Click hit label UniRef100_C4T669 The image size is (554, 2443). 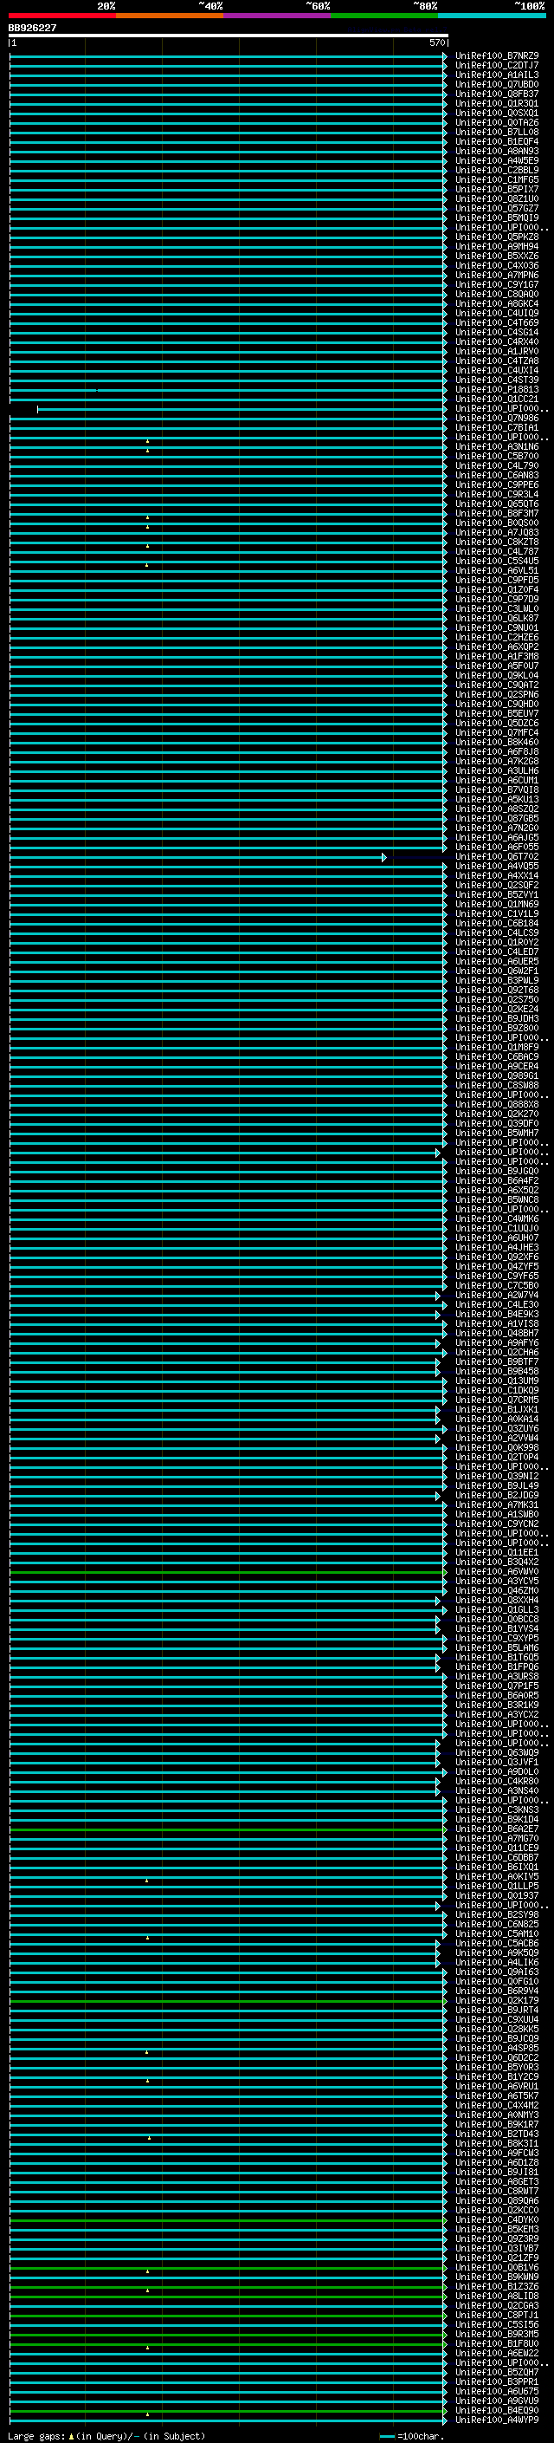pyautogui.click(x=497, y=322)
